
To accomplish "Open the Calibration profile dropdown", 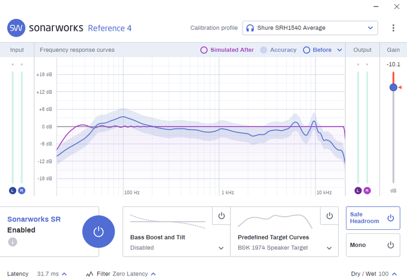I will pyautogui.click(x=310, y=28).
